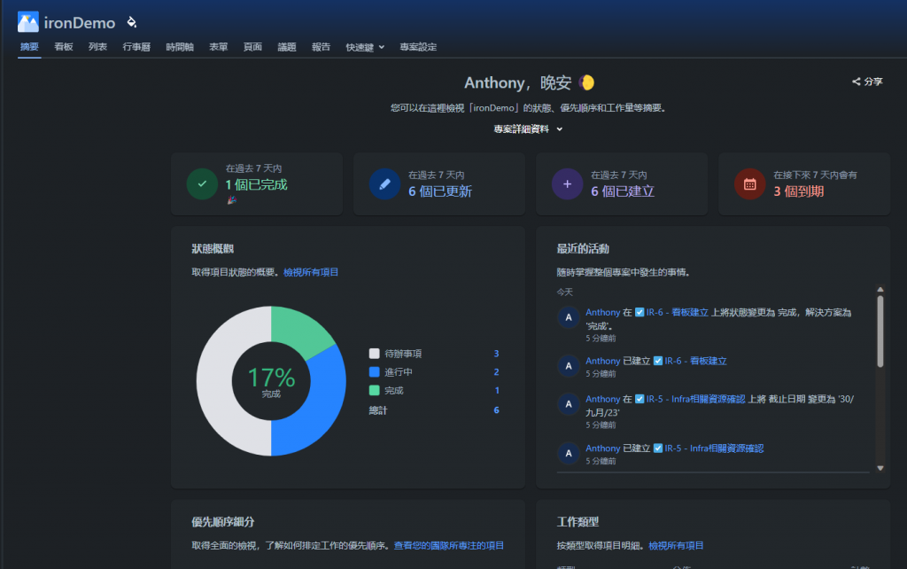
Task: Click the white 待辦事項 legend swatch
Action: point(375,353)
